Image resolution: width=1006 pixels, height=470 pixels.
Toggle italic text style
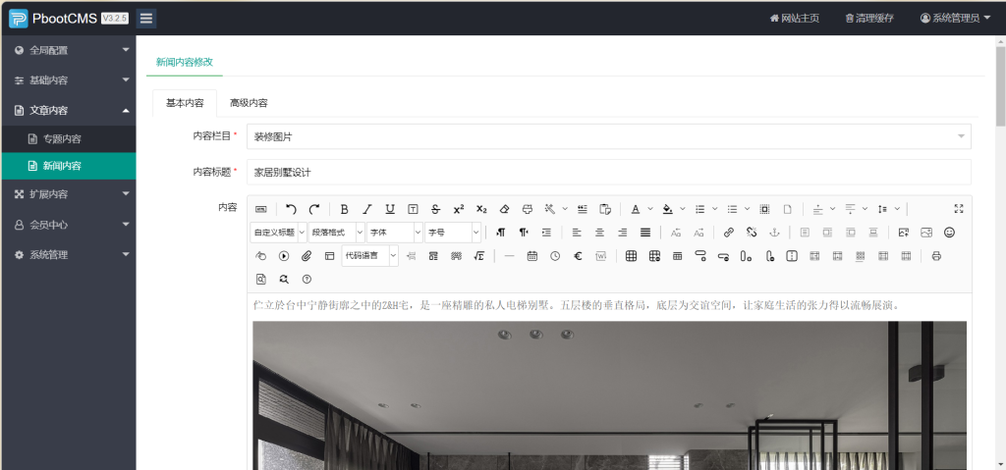pyautogui.click(x=366, y=209)
